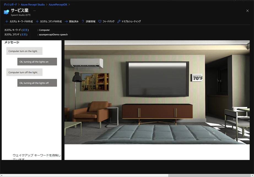Screen dimensions: 254x177
Task: Open the 開始済み toolbar item
Action: [x=74, y=21]
